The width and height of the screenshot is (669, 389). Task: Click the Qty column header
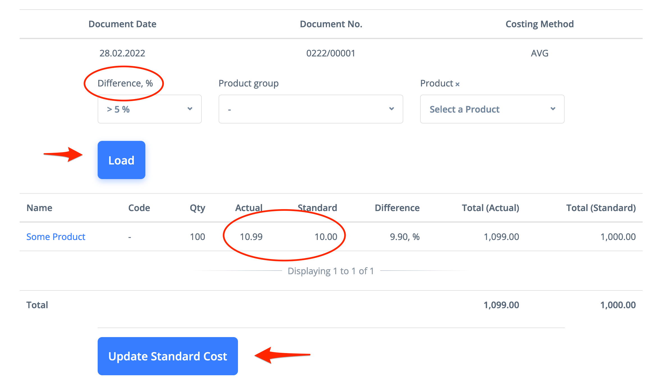point(197,208)
